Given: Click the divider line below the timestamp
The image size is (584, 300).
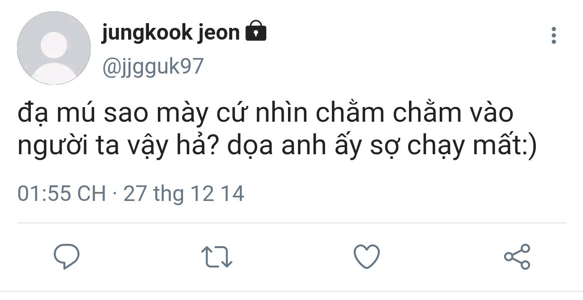Looking at the screenshot, I should pos(292,223).
